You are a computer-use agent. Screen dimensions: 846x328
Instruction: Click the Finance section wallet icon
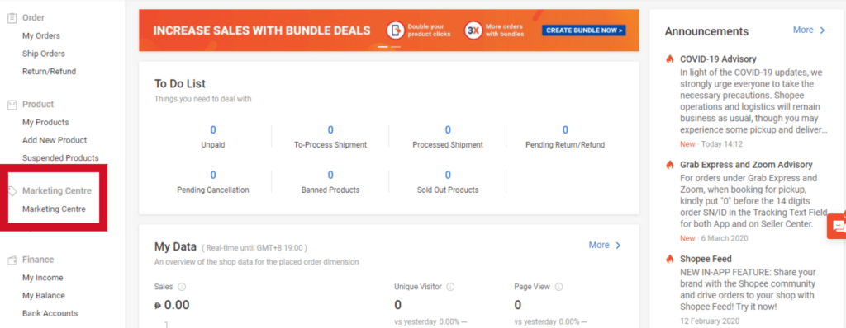pyautogui.click(x=12, y=260)
